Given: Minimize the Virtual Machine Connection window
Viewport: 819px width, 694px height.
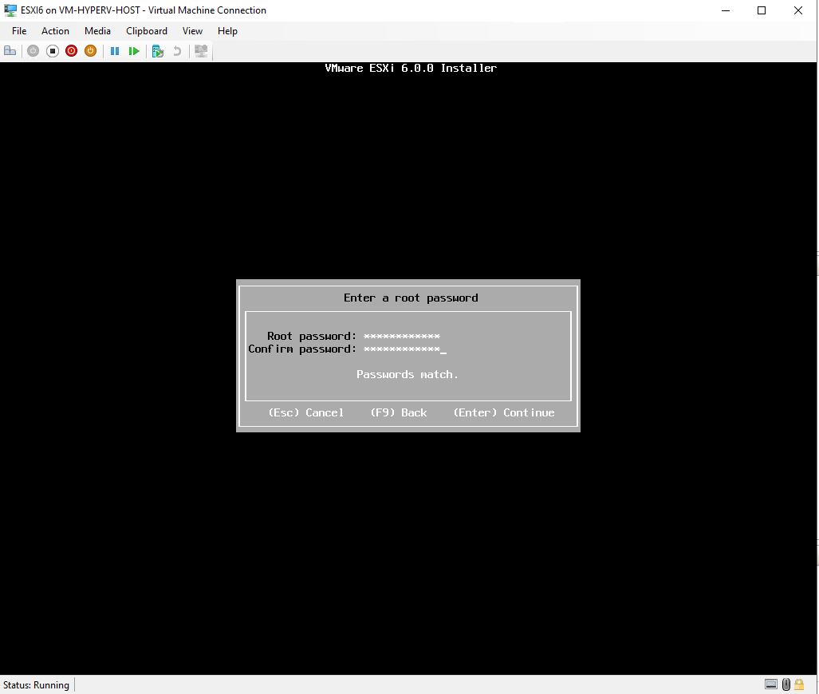Looking at the screenshot, I should (x=726, y=10).
